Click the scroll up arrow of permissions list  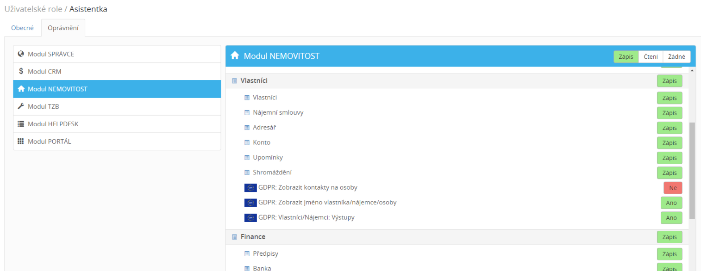(x=692, y=71)
